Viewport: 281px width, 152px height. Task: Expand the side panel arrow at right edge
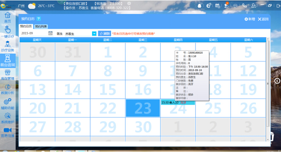coord(277,81)
